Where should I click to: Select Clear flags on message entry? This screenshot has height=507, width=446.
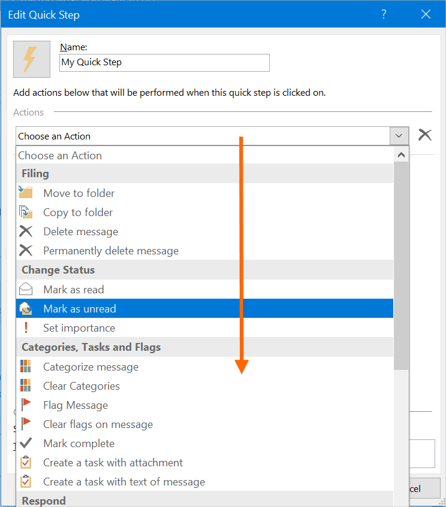(98, 424)
